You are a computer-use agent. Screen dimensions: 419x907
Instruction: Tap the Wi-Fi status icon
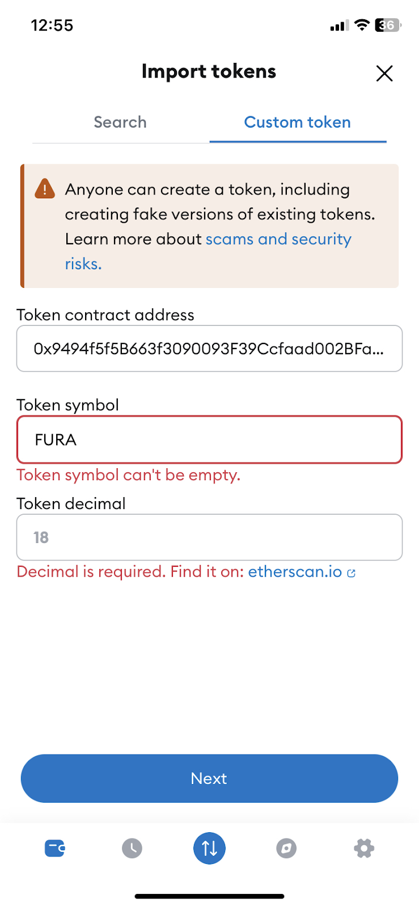[x=362, y=25]
